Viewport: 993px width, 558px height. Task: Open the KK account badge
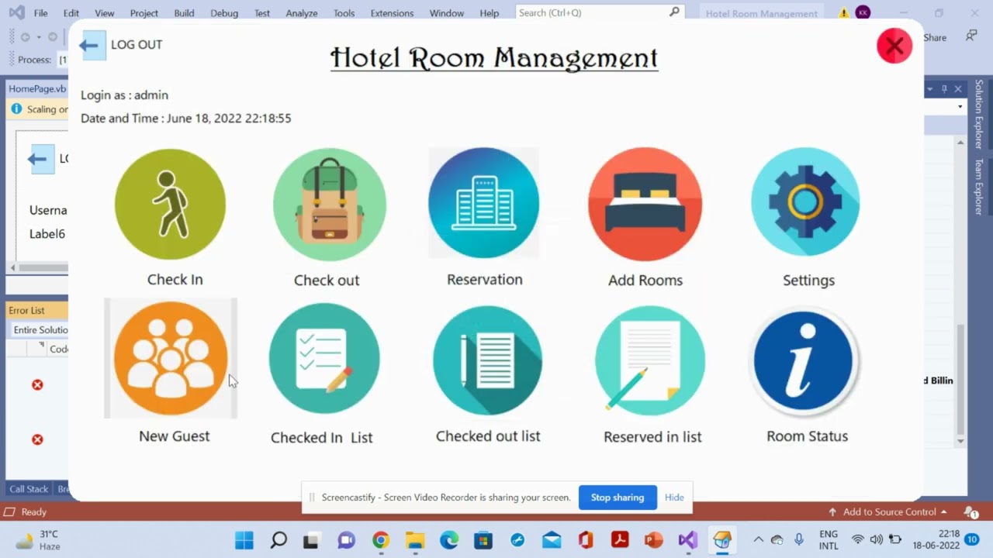click(863, 12)
